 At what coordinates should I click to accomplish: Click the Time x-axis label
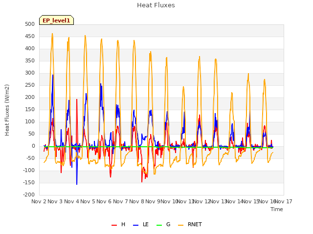(x=277, y=209)
